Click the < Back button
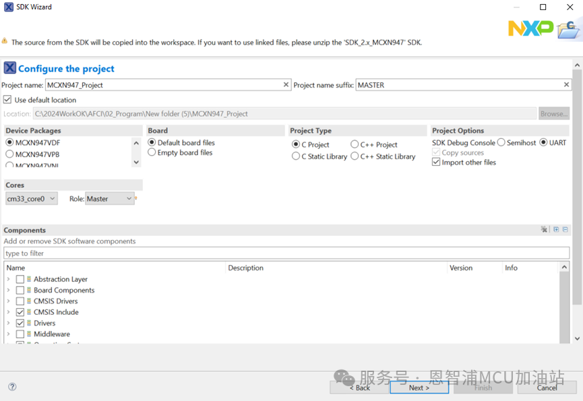 (359, 388)
